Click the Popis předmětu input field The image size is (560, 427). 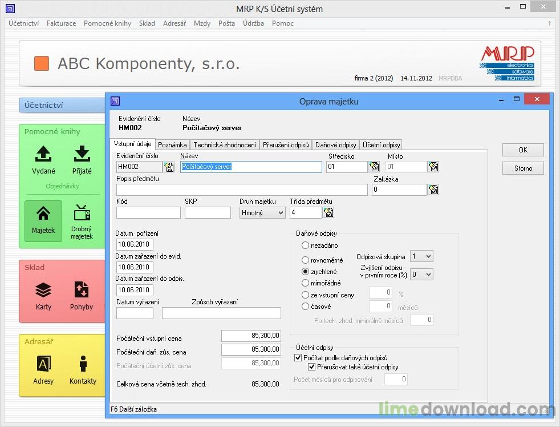[x=242, y=190]
